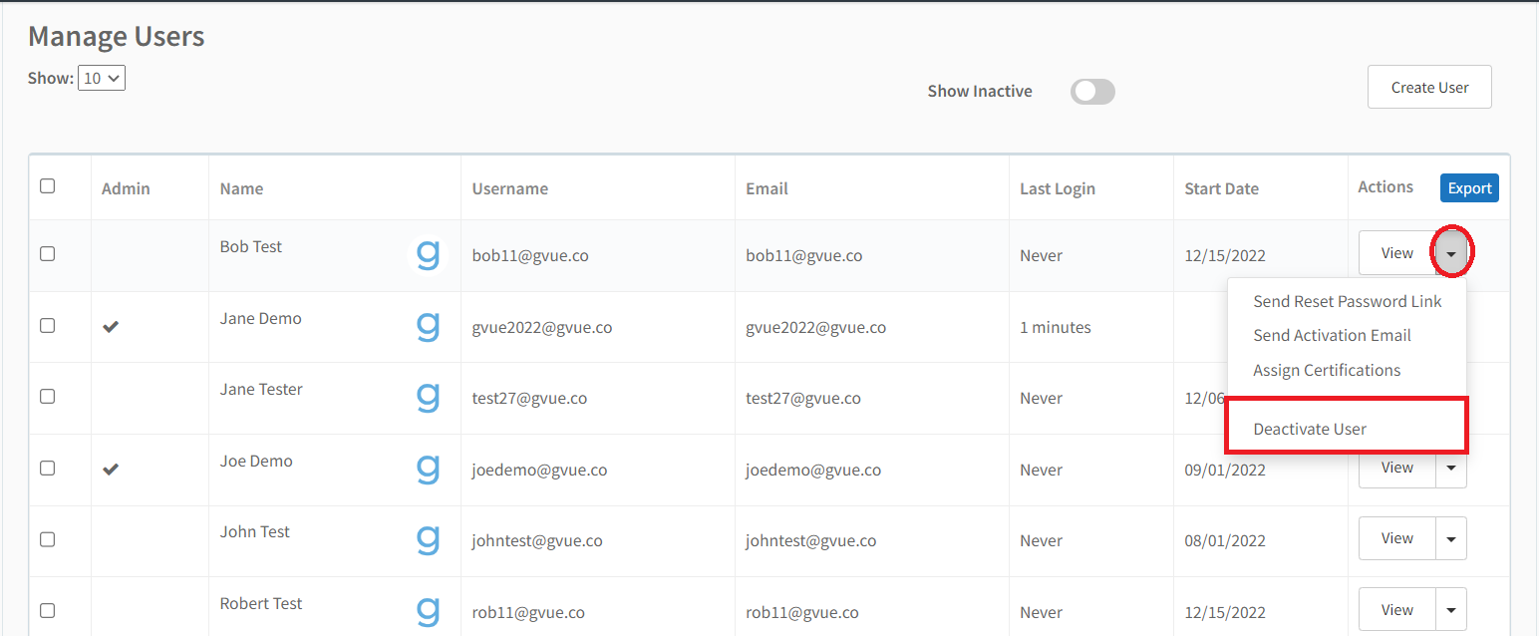Click the '1 minutes' last login value
The width and height of the screenshot is (1539, 636).
(x=1056, y=327)
